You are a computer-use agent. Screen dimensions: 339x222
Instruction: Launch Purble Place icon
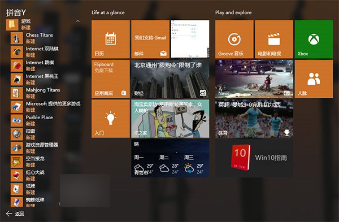[16, 120]
